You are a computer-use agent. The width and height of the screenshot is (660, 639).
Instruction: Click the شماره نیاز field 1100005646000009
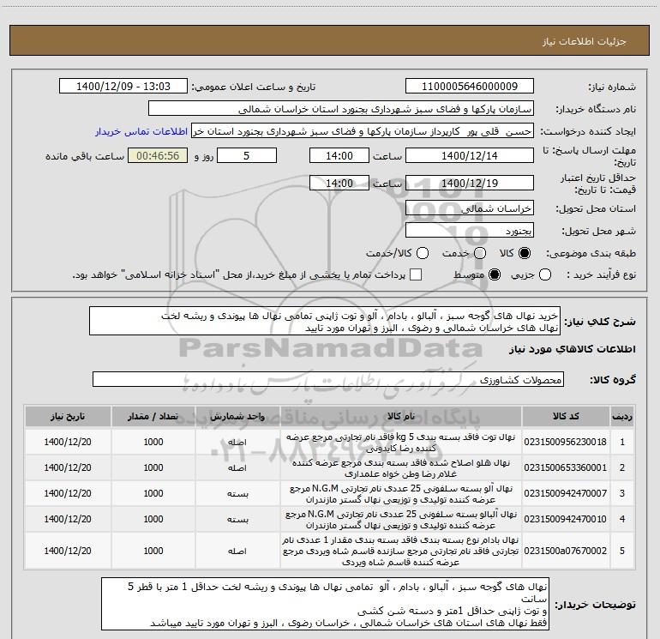click(x=470, y=87)
